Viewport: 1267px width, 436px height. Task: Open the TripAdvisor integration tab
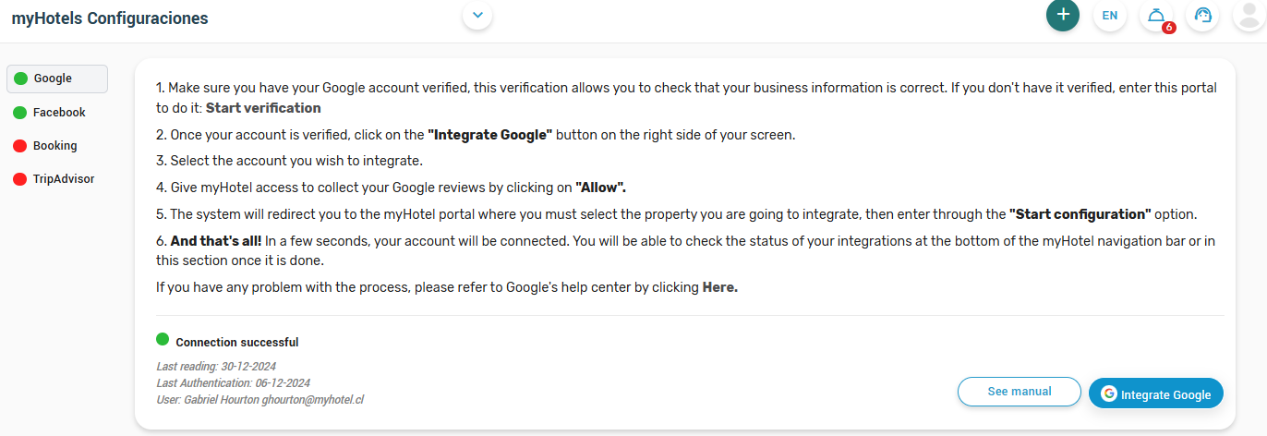(57, 179)
